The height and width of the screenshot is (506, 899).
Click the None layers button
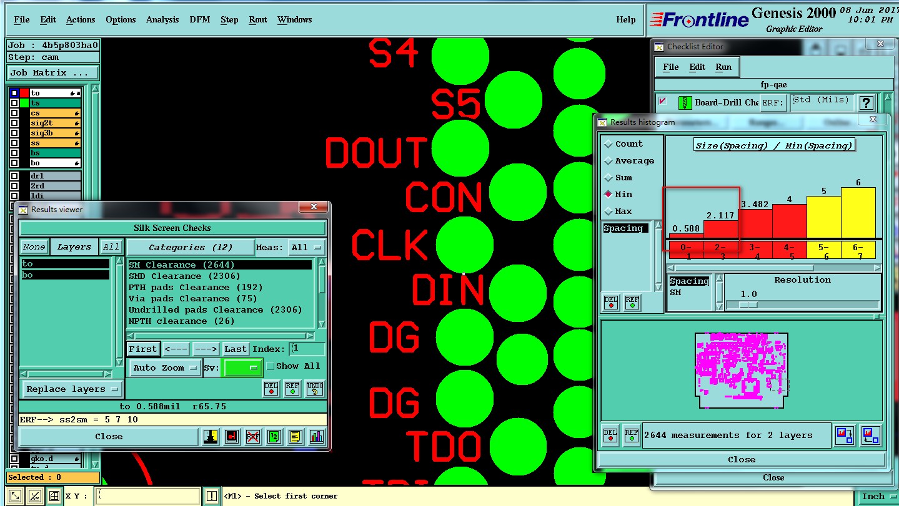click(x=34, y=247)
